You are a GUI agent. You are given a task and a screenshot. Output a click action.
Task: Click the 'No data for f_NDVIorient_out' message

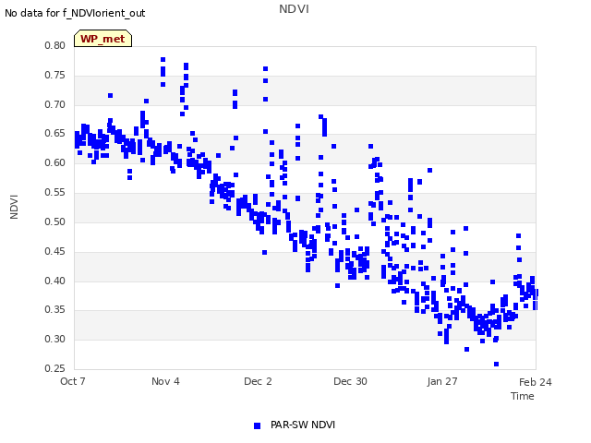pyautogui.click(x=75, y=13)
